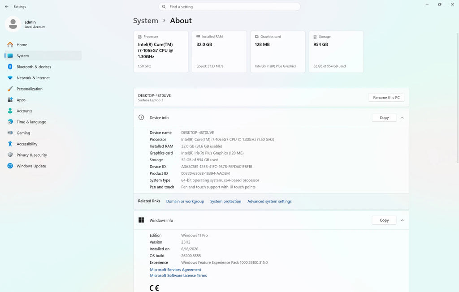Click the Home house icon

point(10,44)
